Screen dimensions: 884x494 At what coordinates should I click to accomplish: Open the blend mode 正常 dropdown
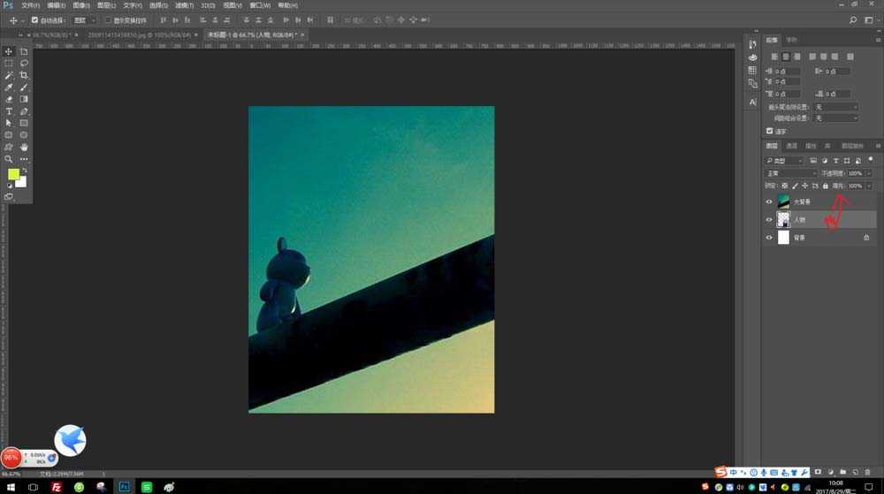[x=790, y=173]
